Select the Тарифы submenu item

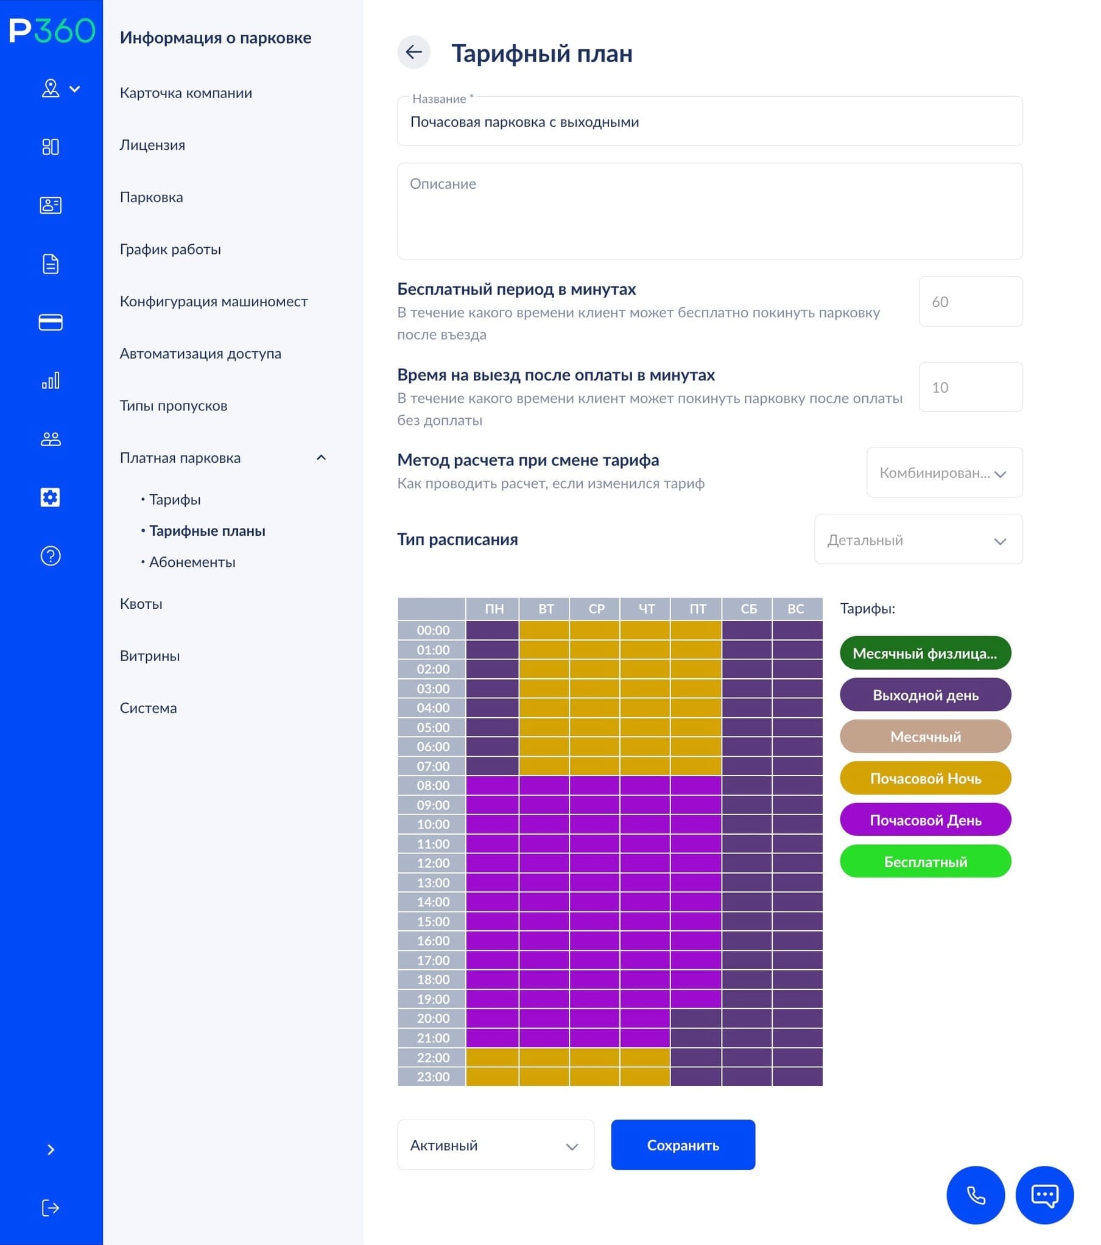174,499
